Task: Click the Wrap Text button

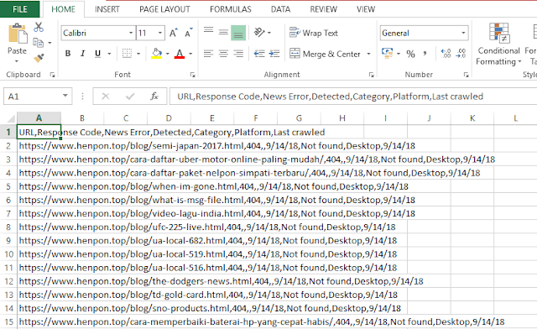Action: tap(313, 33)
